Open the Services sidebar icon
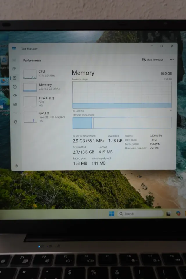The image size is (186, 279). pos(15,122)
